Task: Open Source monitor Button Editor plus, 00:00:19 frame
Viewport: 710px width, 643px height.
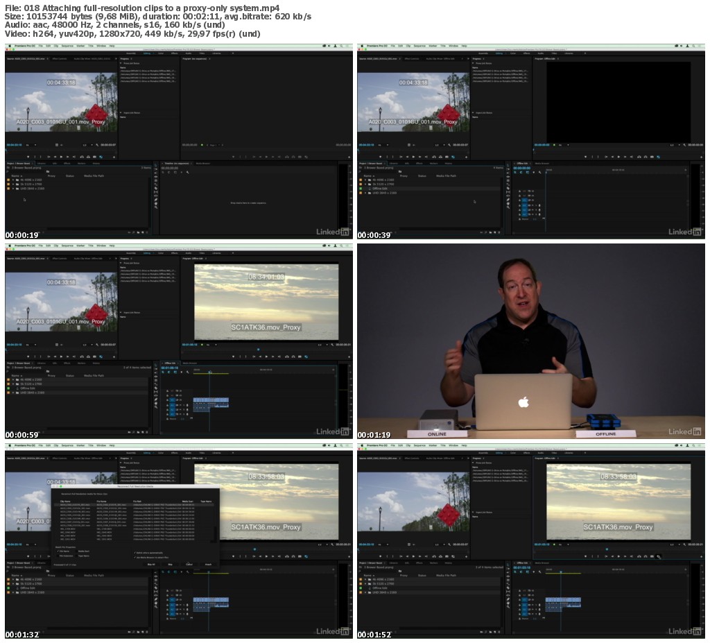Action: point(114,157)
